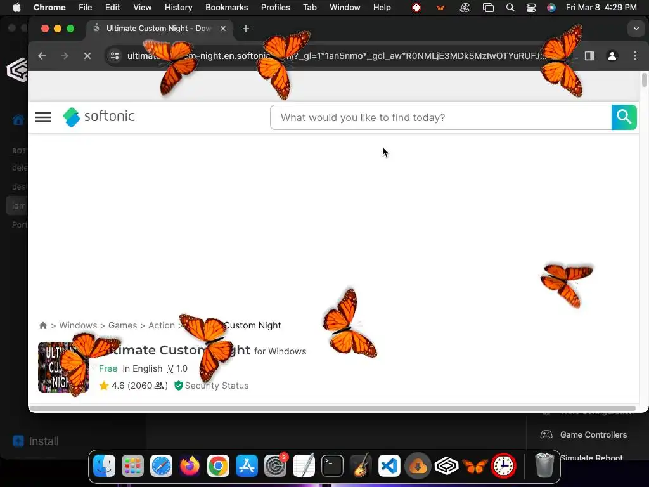Go back with Chrome's back arrow
649x487 pixels.
42,56
